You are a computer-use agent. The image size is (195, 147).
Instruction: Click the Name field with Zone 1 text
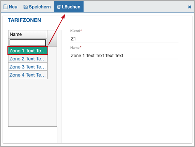(x=124, y=55)
